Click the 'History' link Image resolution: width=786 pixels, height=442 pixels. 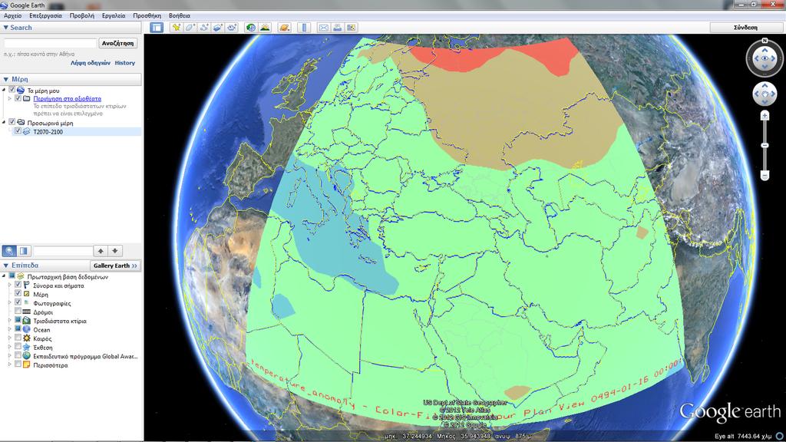(x=125, y=63)
